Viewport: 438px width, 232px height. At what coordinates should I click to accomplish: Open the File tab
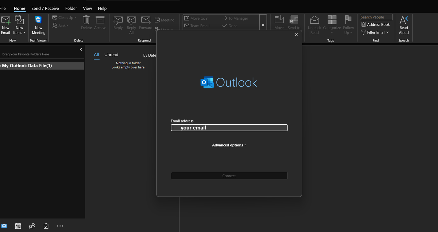tap(3, 8)
